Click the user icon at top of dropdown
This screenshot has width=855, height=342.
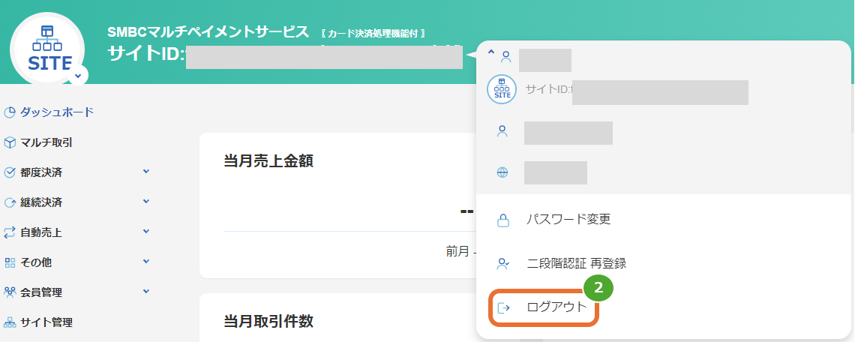pos(505,57)
